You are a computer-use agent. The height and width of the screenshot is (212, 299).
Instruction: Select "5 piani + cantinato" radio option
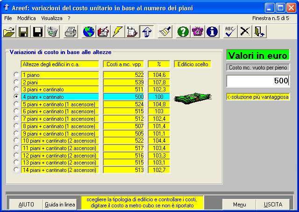17,104
